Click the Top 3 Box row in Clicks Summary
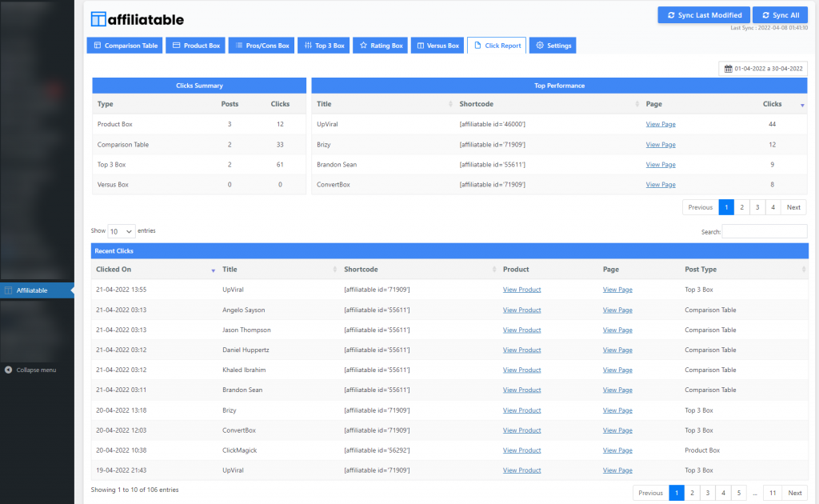The height and width of the screenshot is (504, 819). (x=199, y=165)
